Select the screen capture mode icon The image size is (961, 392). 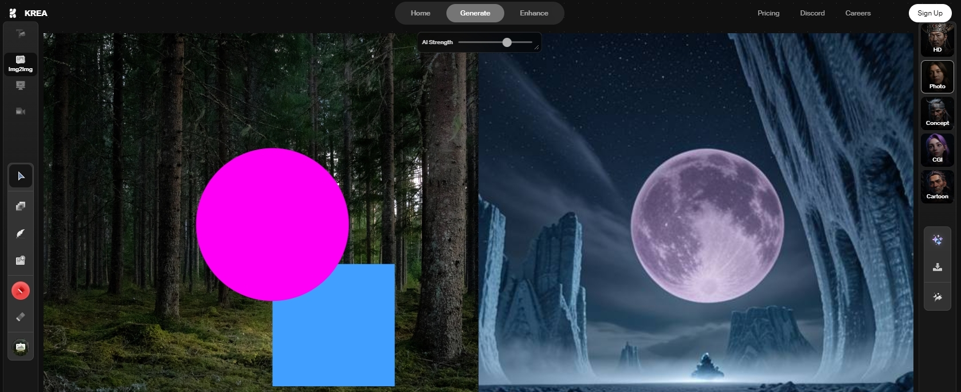21,86
